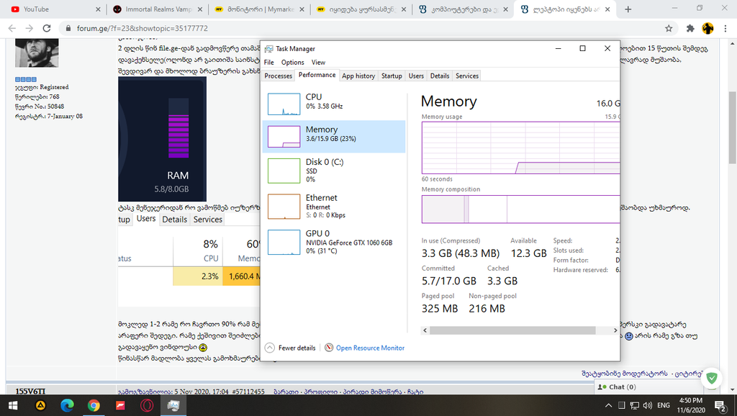Click the horizontal scrollbar left arrow
The width and height of the screenshot is (737, 416).
coord(425,330)
